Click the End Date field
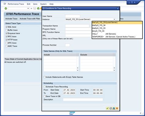 pos(69,93)
